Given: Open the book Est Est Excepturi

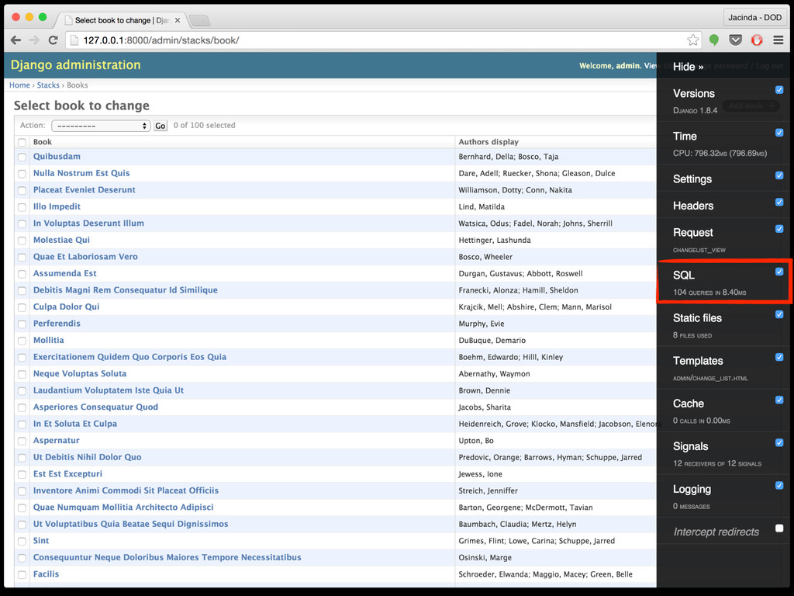Looking at the screenshot, I should click(68, 474).
